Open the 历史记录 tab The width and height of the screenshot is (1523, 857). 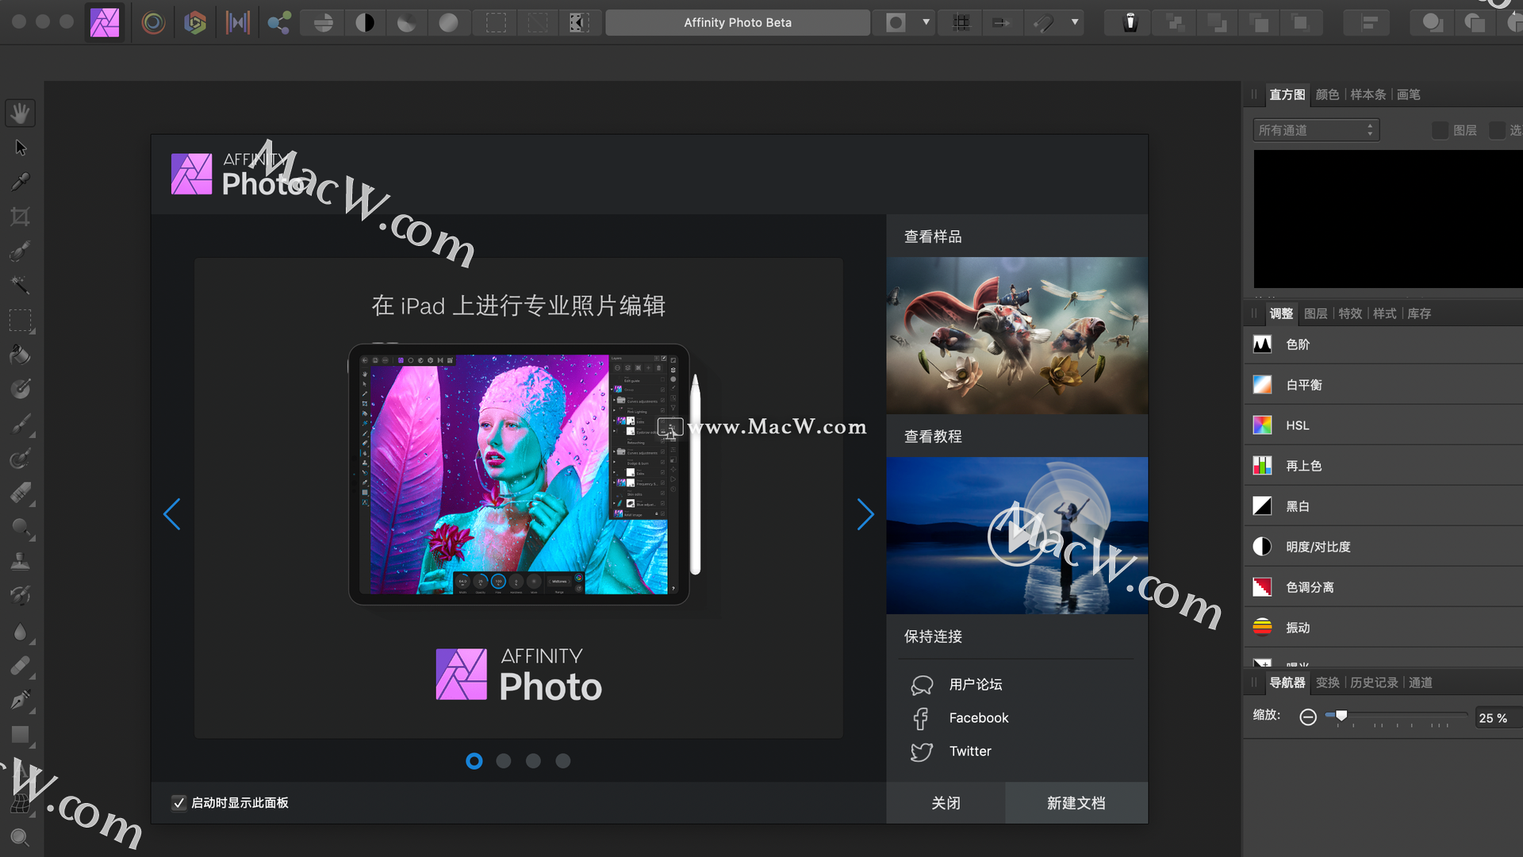[1375, 682]
